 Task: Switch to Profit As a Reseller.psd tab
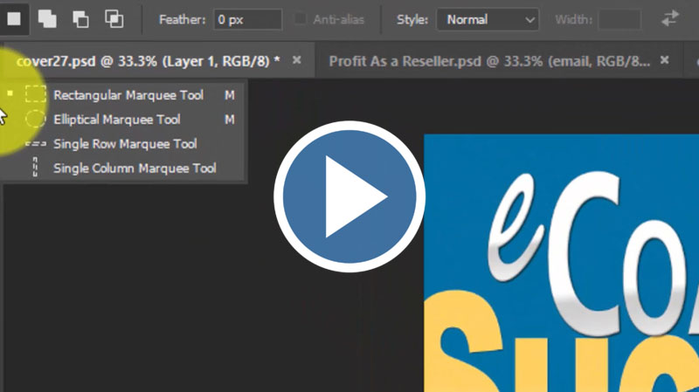coord(489,60)
